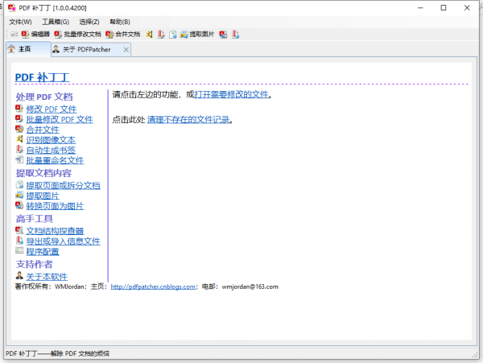Click the 提取文档内容 heading
The height and width of the screenshot is (363, 483).
(x=43, y=173)
